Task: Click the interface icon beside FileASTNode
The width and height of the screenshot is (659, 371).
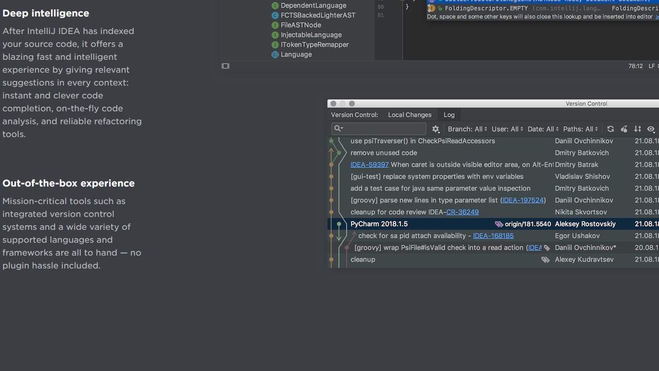Action: [275, 25]
